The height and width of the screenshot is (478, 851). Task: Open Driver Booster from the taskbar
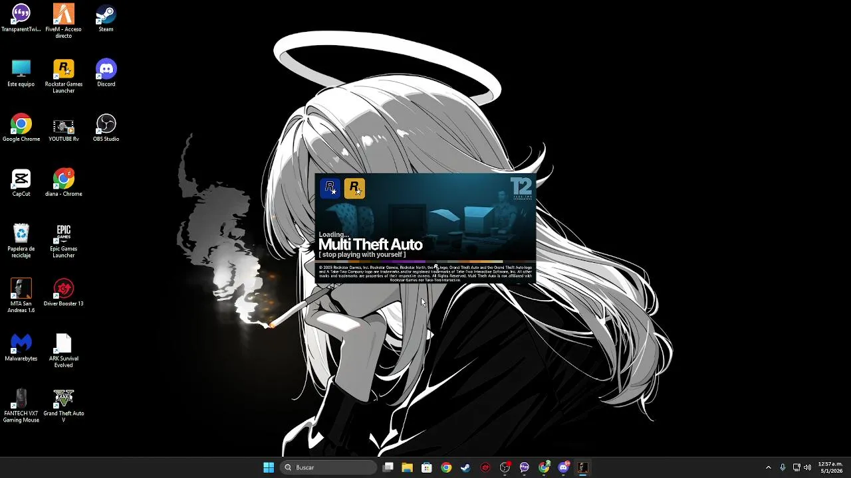(485, 467)
